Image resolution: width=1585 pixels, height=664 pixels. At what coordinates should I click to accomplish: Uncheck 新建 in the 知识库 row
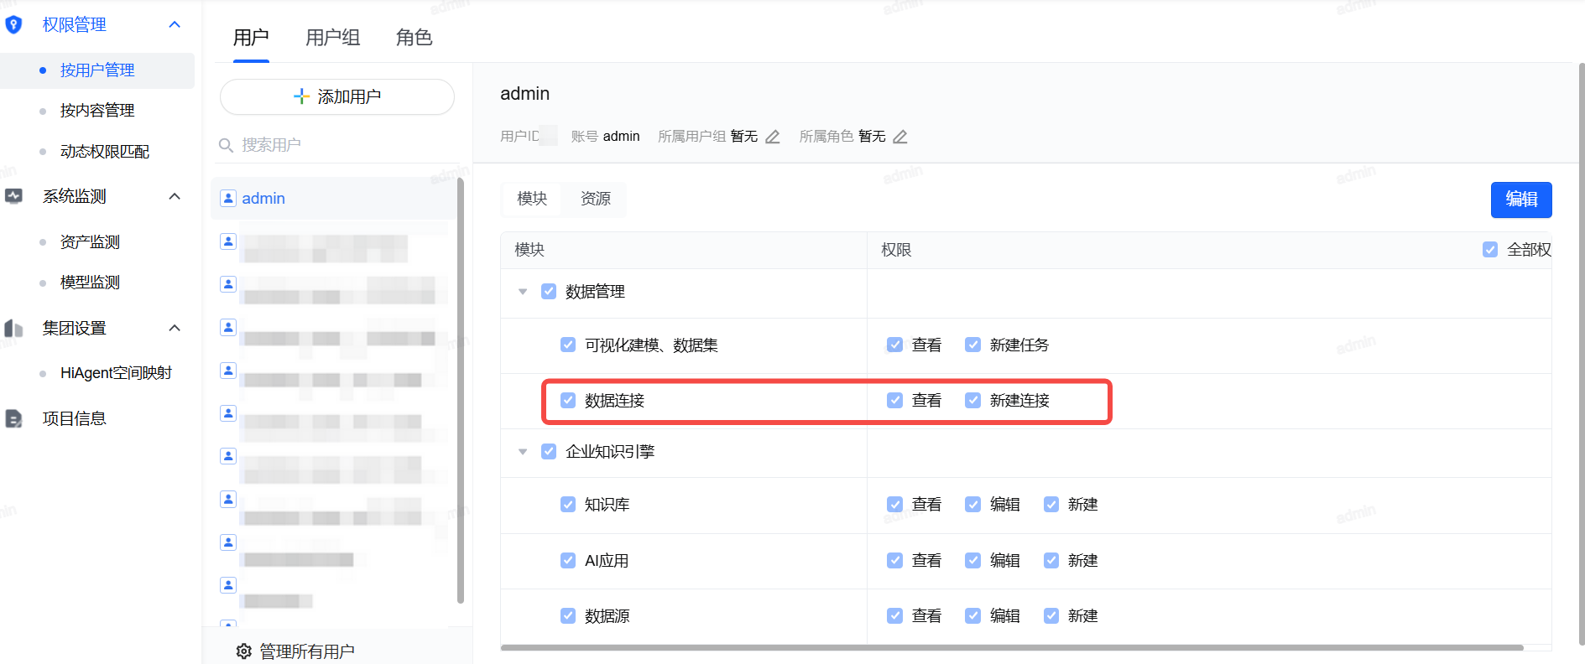tap(1051, 505)
